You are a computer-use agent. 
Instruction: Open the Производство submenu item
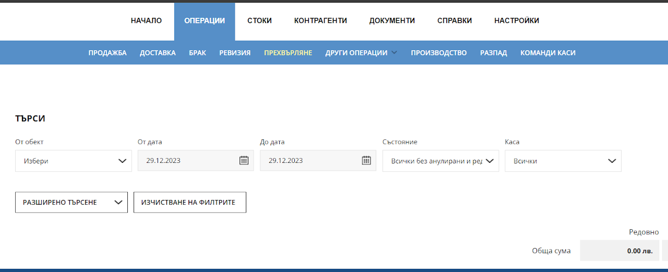point(439,53)
